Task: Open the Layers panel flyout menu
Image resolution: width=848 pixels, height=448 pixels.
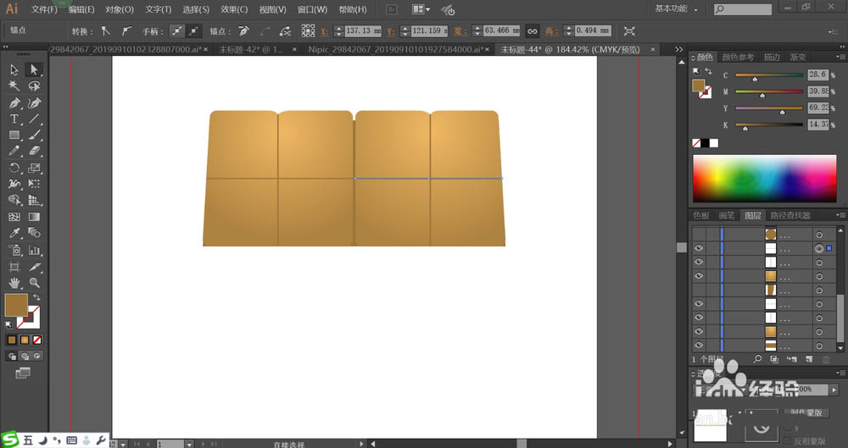Action: click(840, 215)
